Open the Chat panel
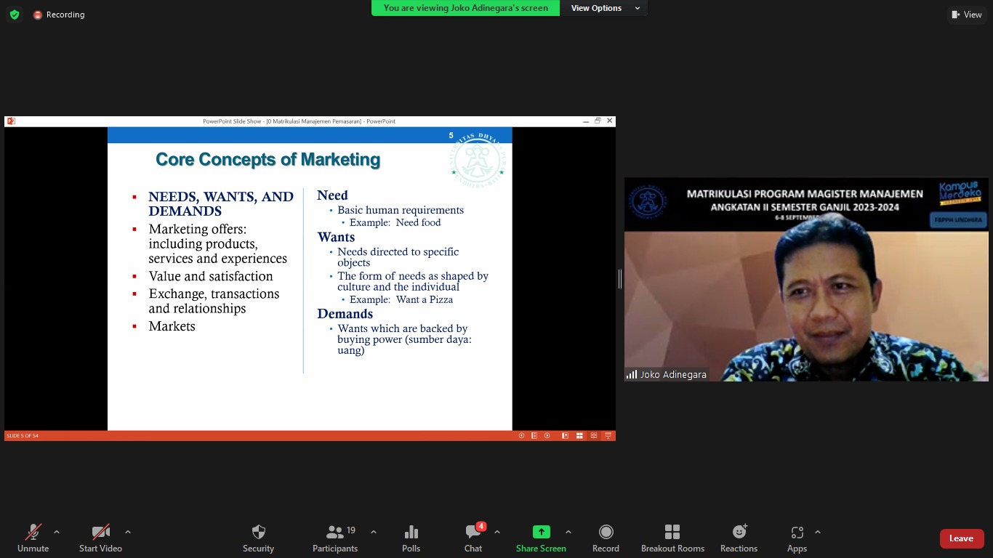Viewport: 993px width, 558px height. [x=473, y=538]
